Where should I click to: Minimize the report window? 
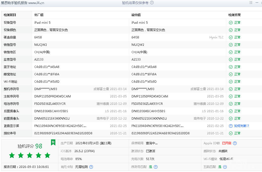point(257,3)
